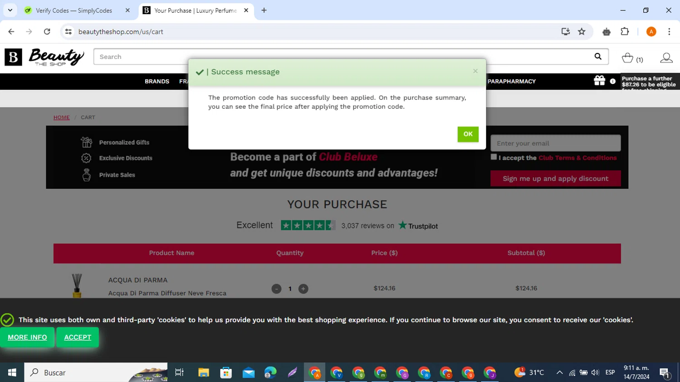Close the success message with the X
680x382 pixels.
[x=475, y=71]
